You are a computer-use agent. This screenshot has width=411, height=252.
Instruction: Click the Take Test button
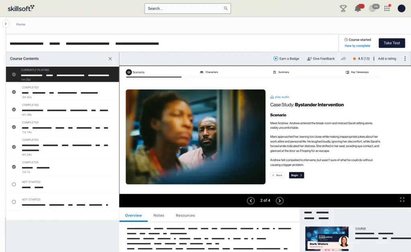[391, 43]
